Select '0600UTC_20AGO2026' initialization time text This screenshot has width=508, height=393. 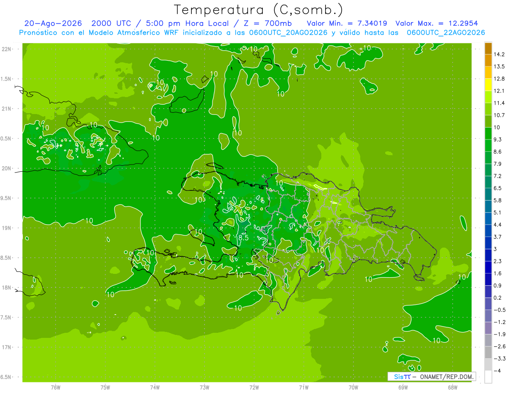click(287, 33)
